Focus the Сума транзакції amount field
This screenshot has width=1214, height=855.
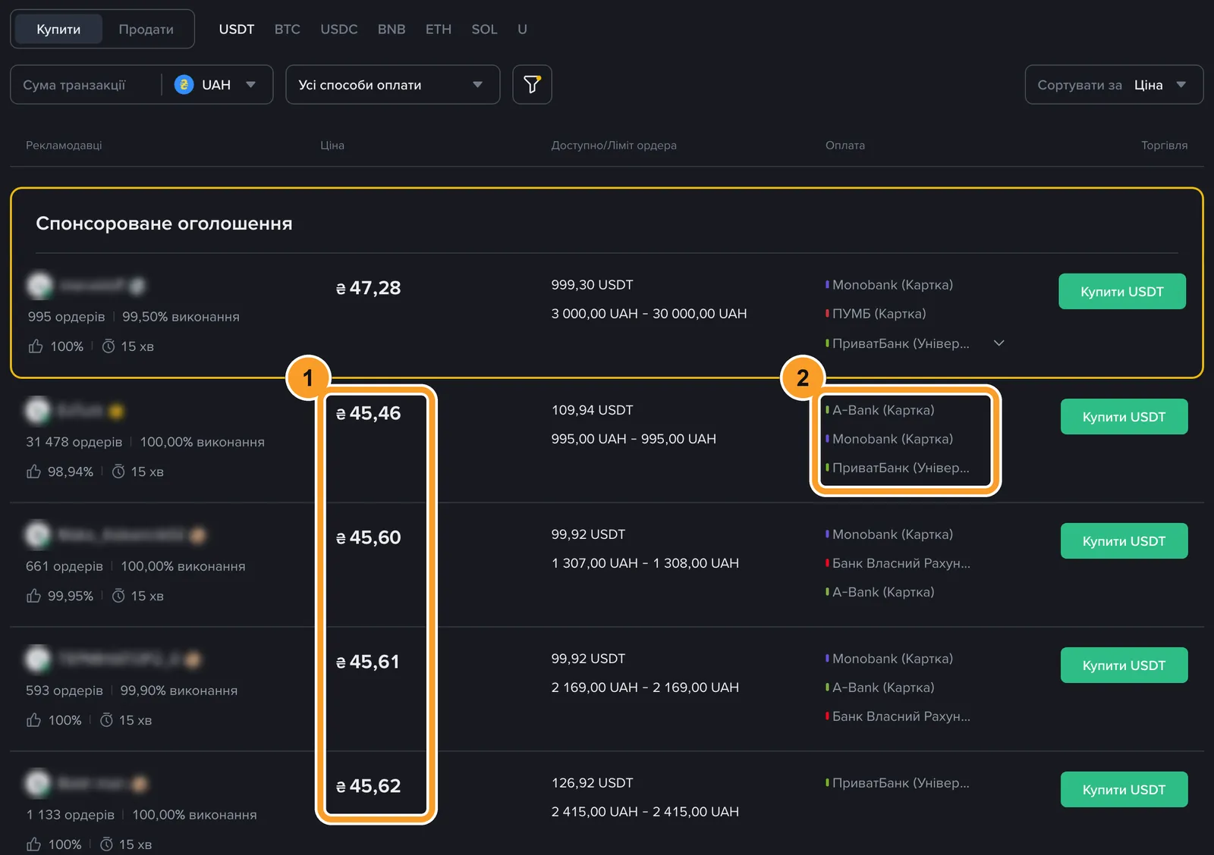click(x=85, y=85)
